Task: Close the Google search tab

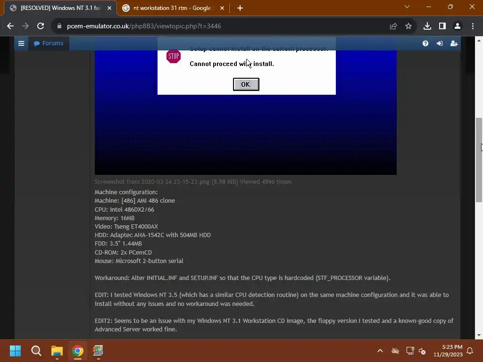Action: (x=222, y=8)
